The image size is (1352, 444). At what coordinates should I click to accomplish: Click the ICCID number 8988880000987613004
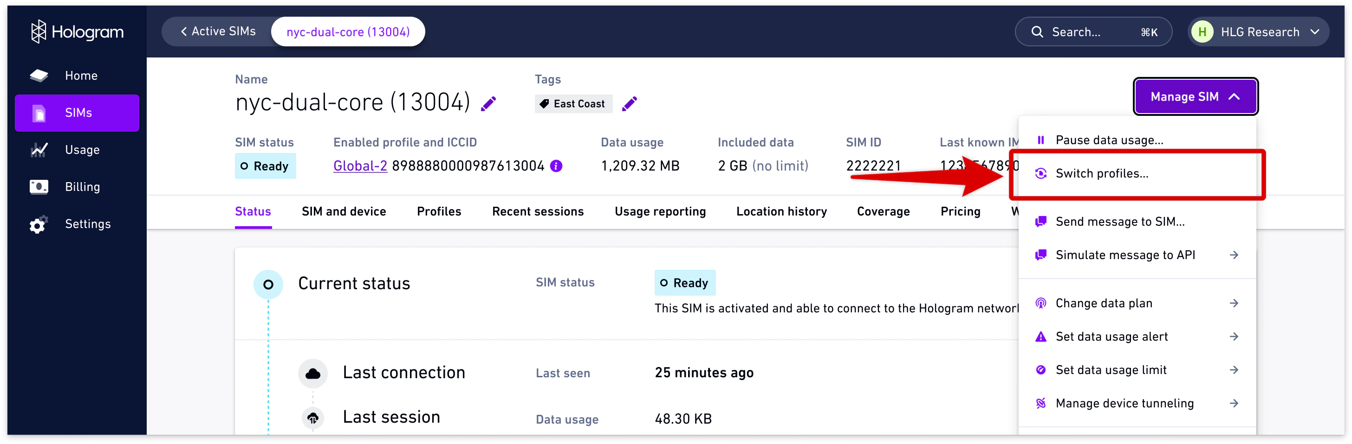coord(468,166)
